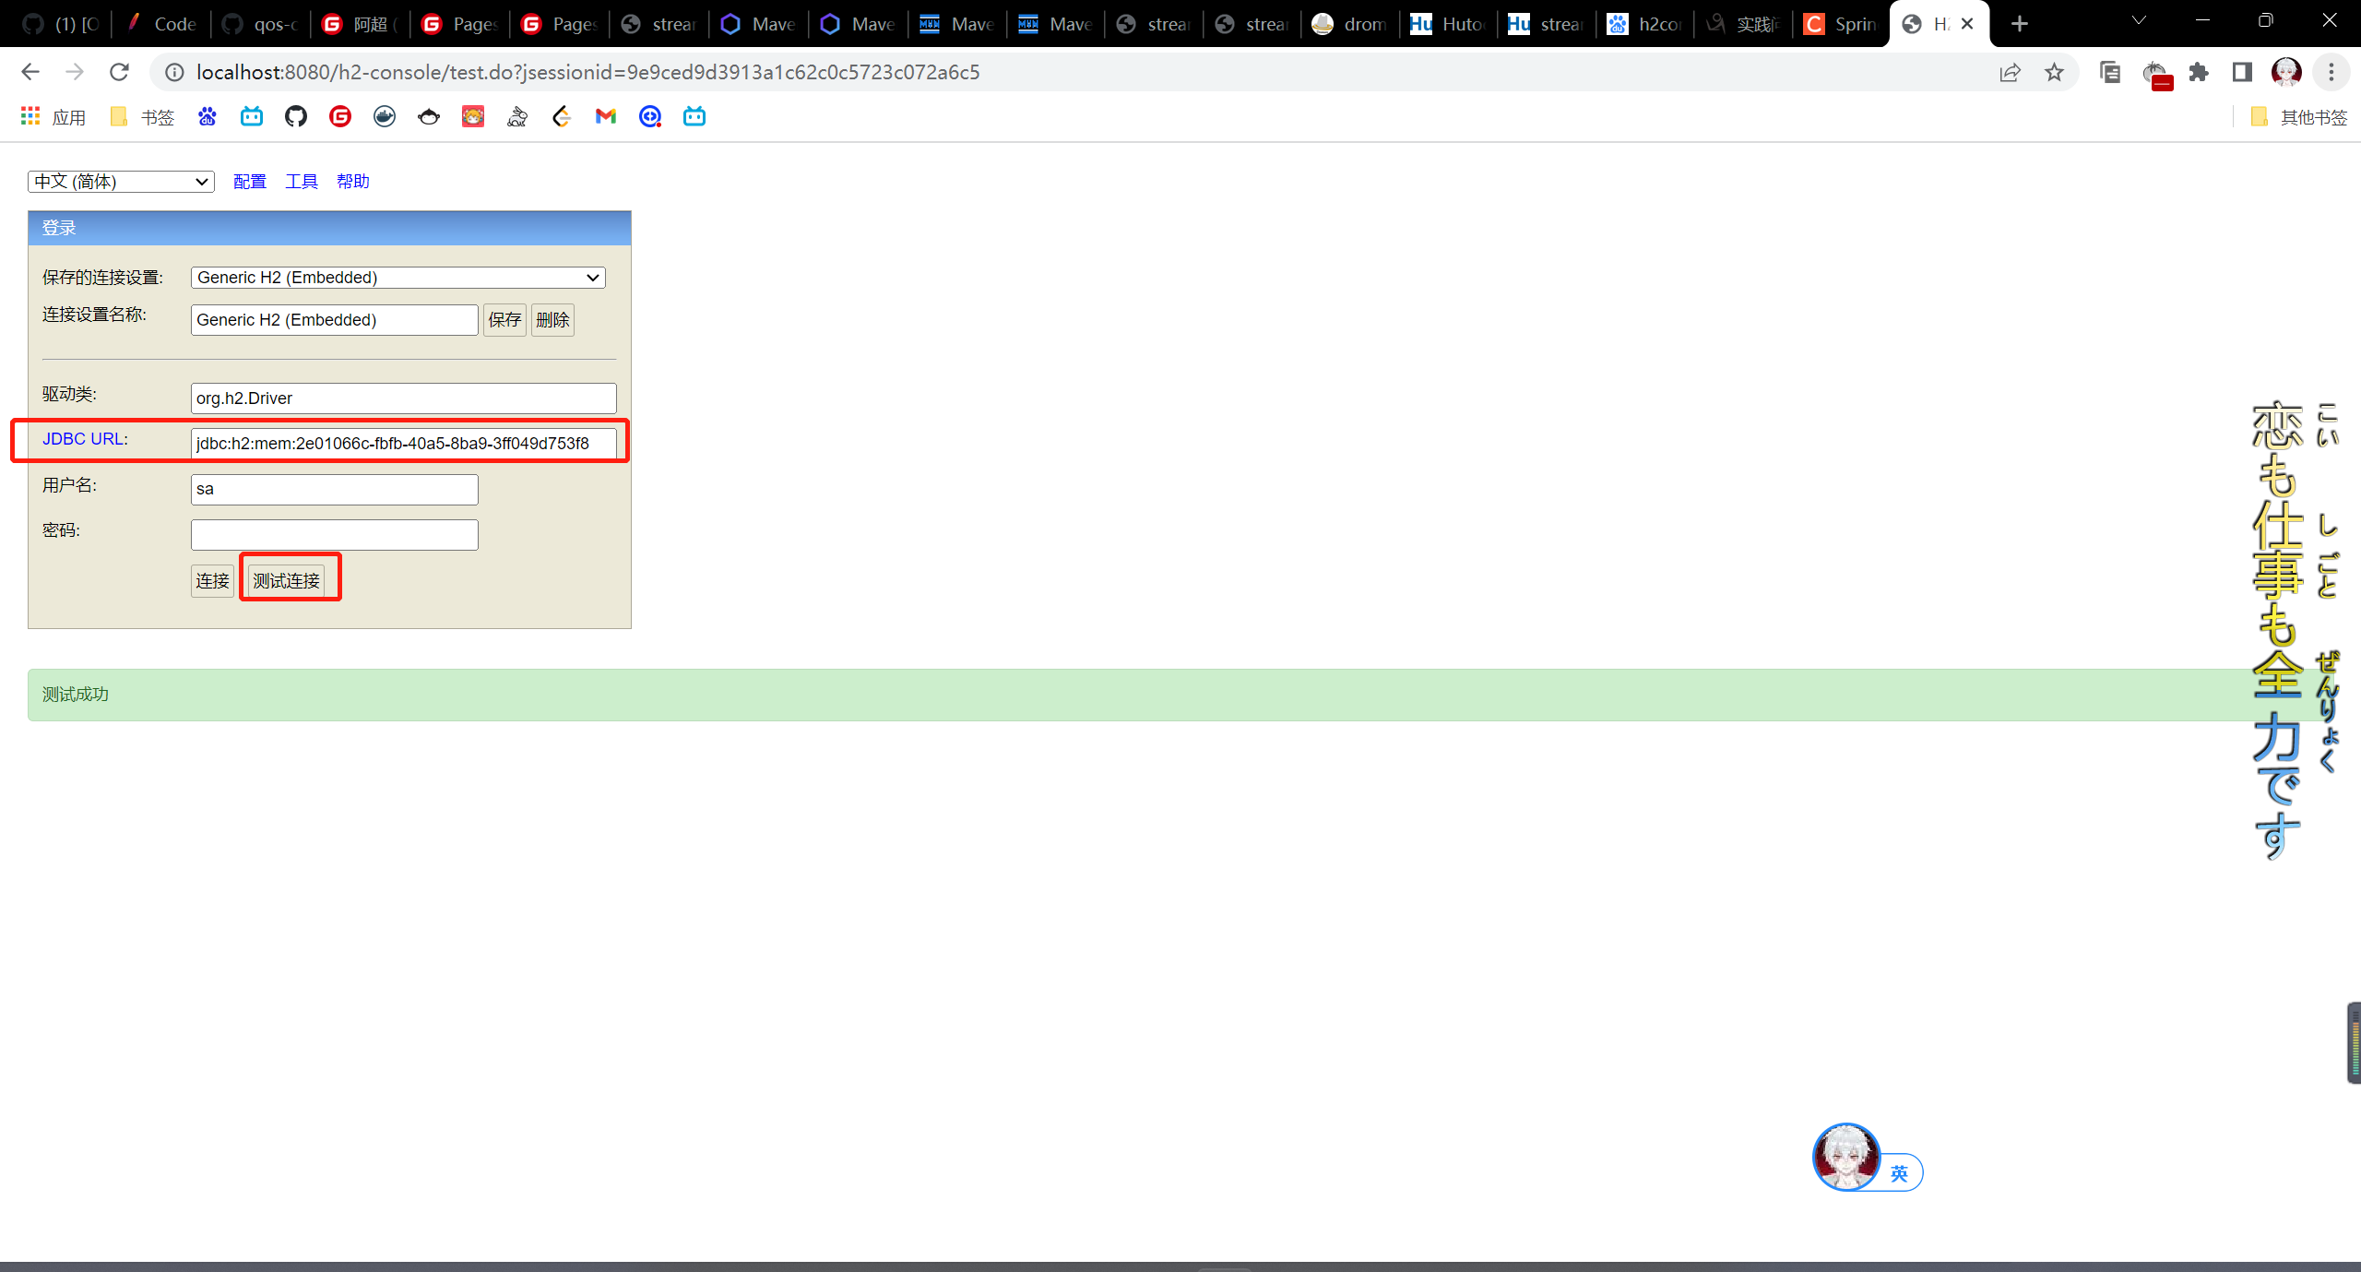
Task: Click into the JDBC URL input field
Action: point(403,444)
